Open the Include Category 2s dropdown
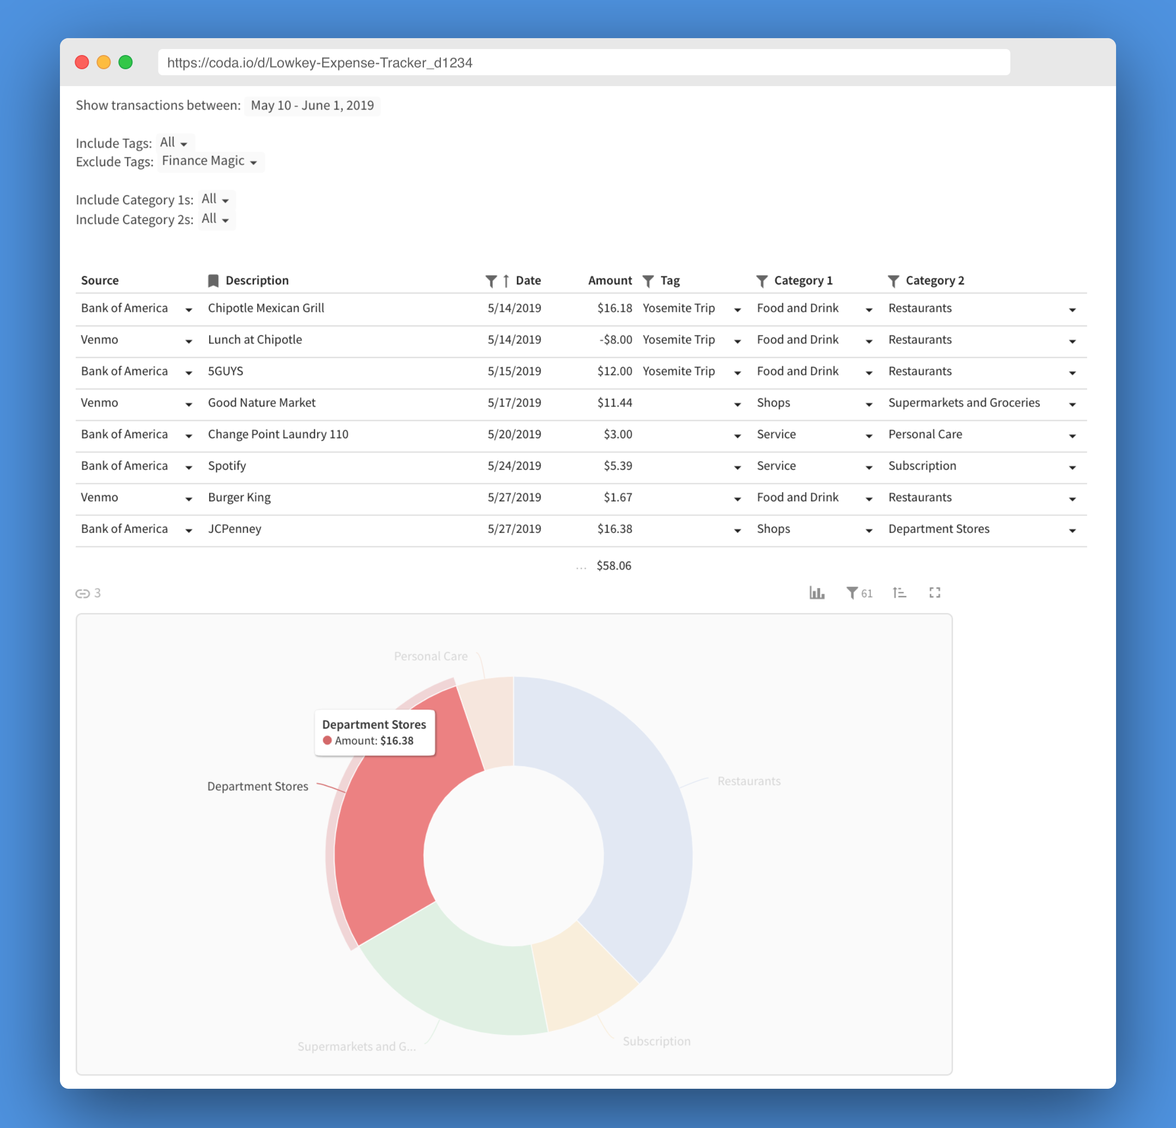The image size is (1176, 1128). (215, 219)
